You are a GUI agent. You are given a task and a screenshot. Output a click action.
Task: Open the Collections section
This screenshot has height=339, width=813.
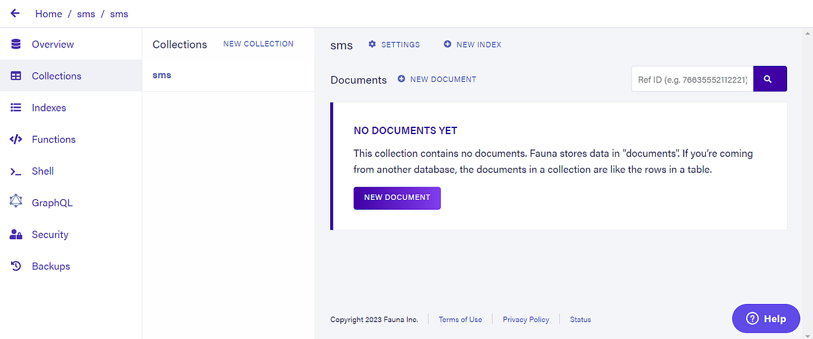click(x=71, y=76)
